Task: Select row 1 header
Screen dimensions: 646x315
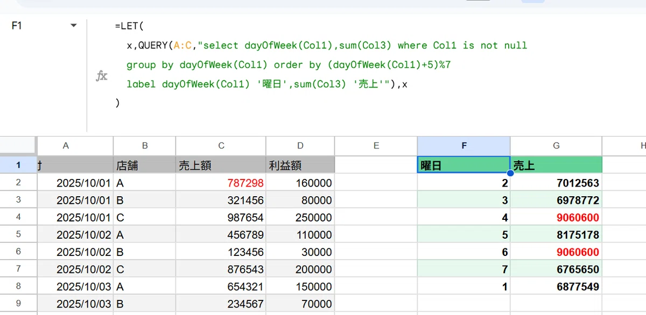Action: (x=18, y=165)
